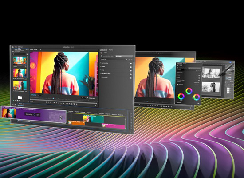244x178 pixels.
Task: Click the wrench settings icon in monitor
Action: coord(88,98)
